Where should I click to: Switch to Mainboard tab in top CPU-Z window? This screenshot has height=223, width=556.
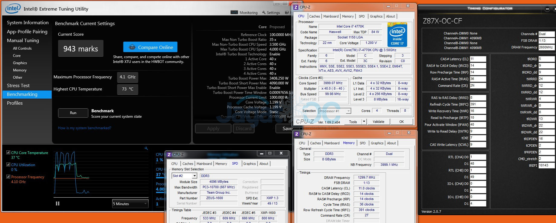(331, 16)
